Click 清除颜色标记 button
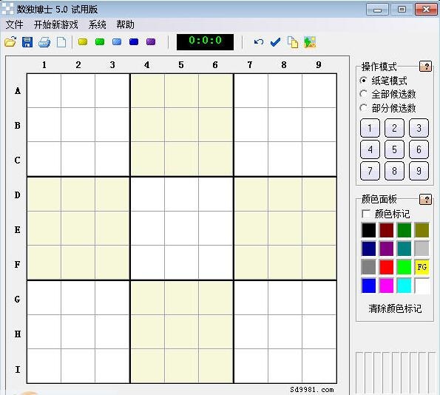This screenshot has height=395, width=440. (395, 308)
